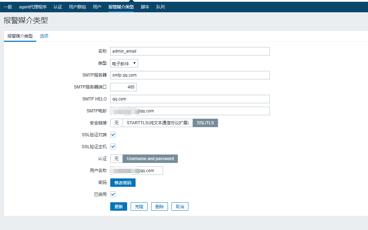Switch to the 选项 tab

44,36
